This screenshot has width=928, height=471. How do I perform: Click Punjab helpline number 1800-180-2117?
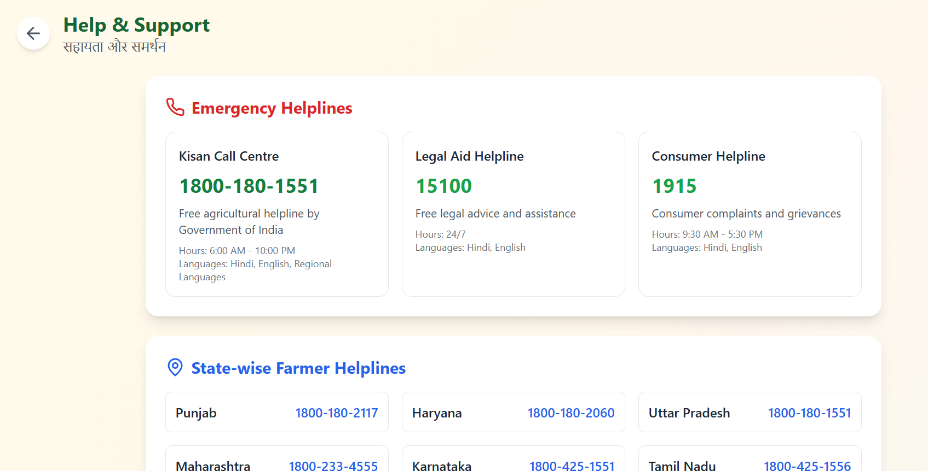(x=337, y=413)
